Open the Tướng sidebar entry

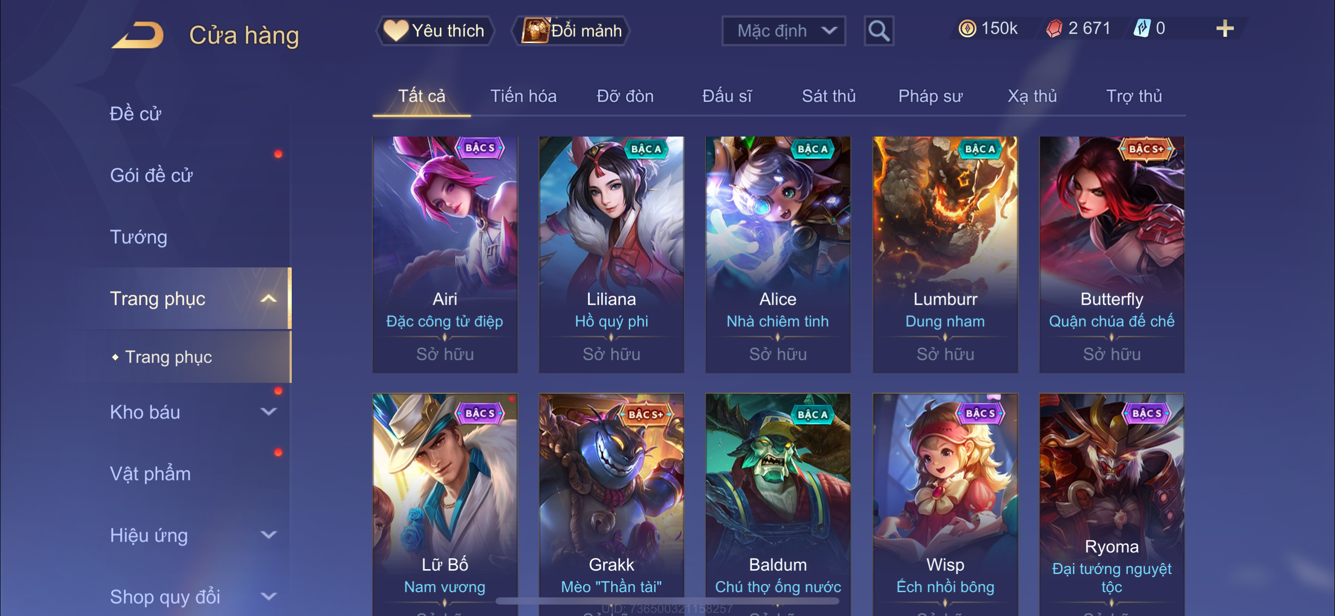(x=138, y=237)
